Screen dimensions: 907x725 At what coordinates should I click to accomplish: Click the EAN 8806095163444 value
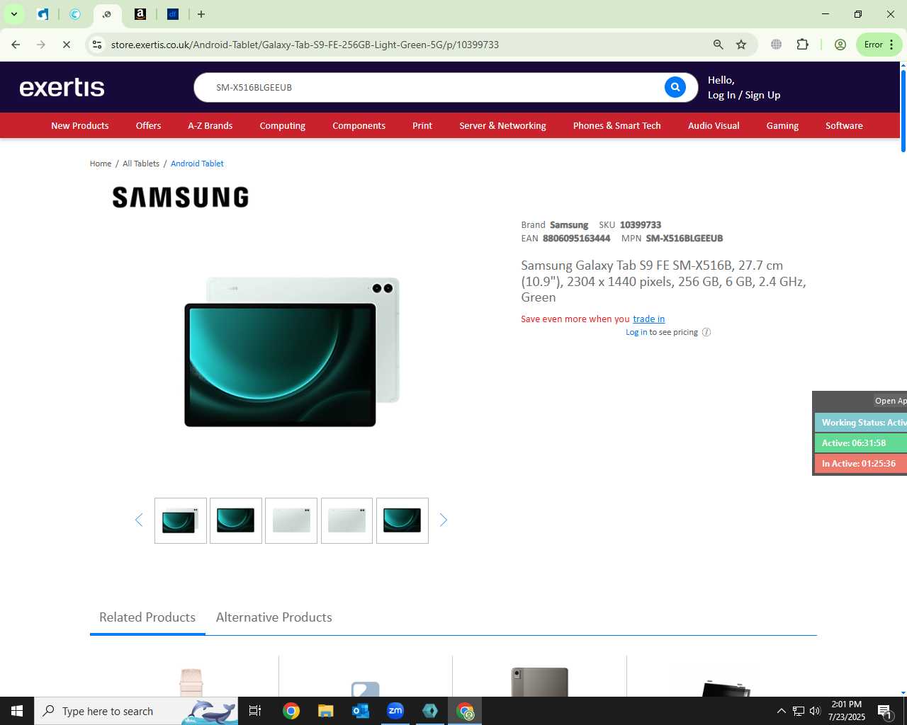(576, 239)
